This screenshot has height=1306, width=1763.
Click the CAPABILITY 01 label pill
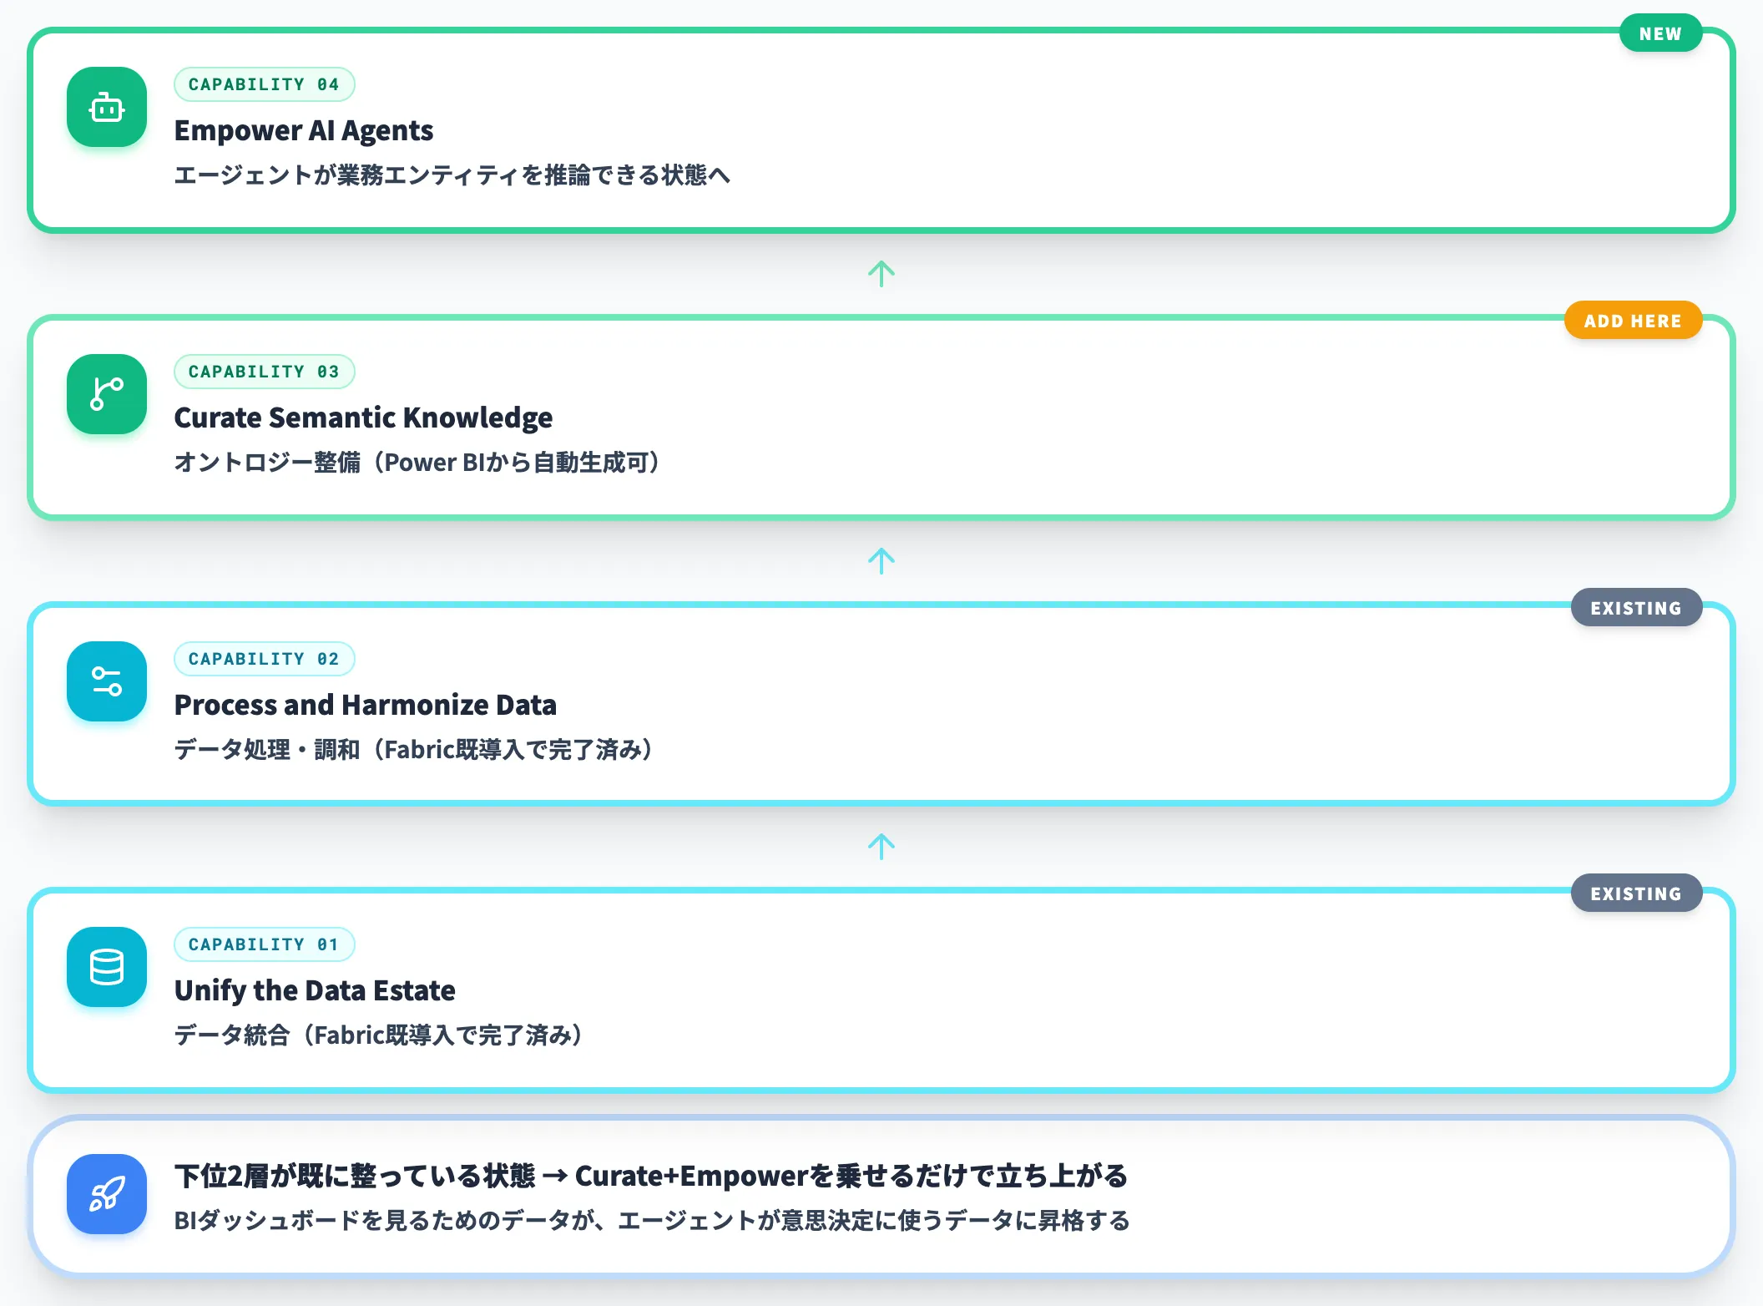tap(264, 944)
